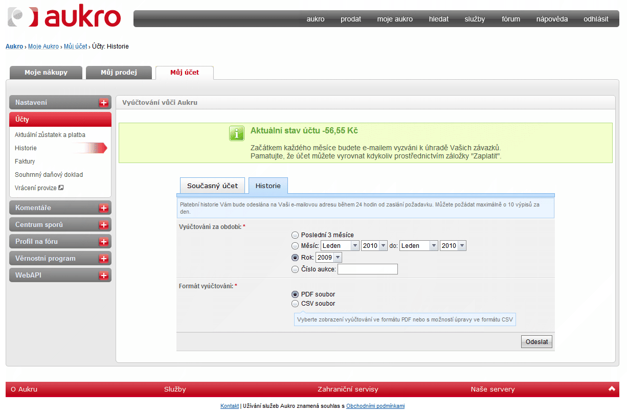Submit the form with Odeslat
This screenshot has width=627, height=414.
(536, 342)
